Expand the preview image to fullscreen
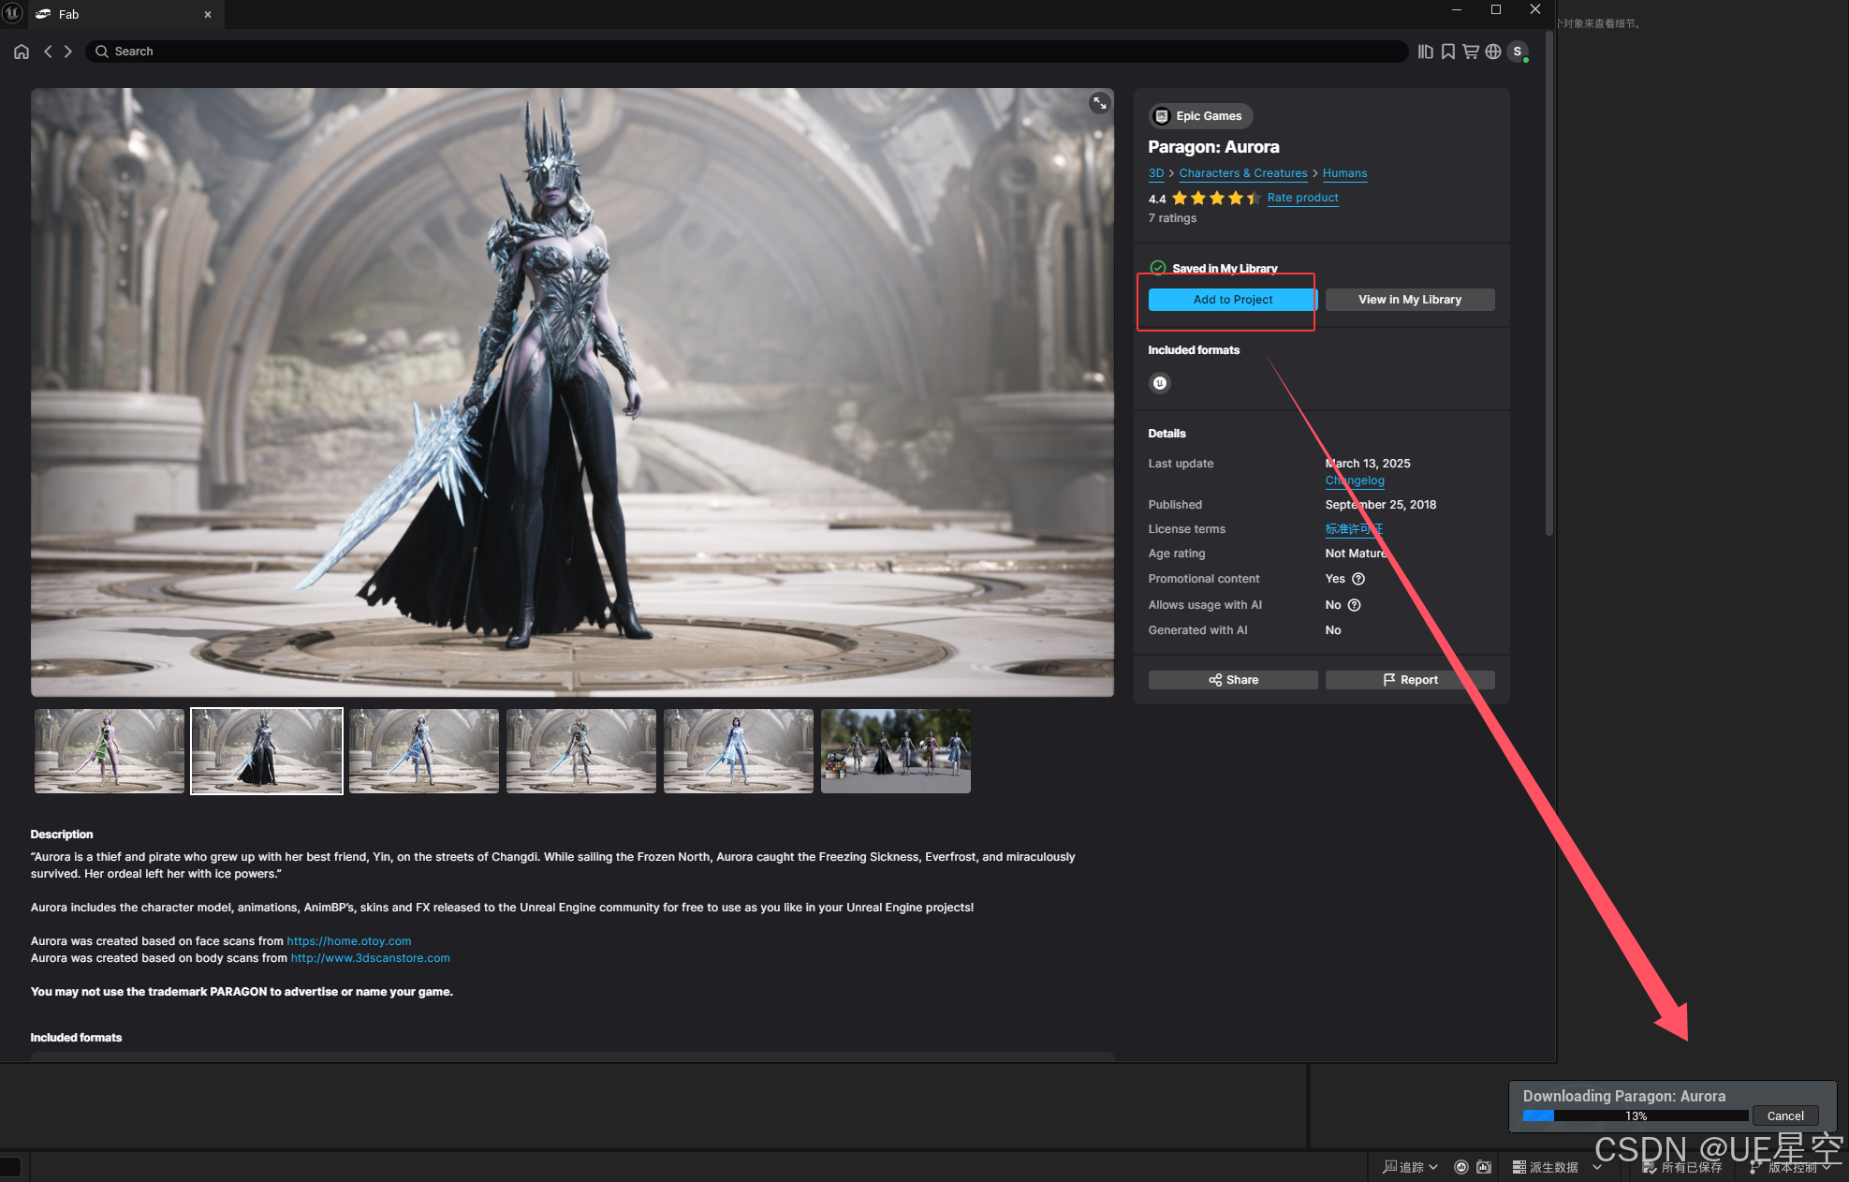1849x1182 pixels. [1099, 103]
